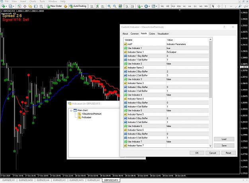Image resolution: width=249 pixels, height=183 pixels.
Task: Open the Profiles toolbar icon
Action: tap(10, 6)
